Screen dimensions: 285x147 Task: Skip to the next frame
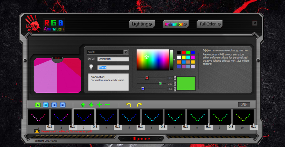63,105
